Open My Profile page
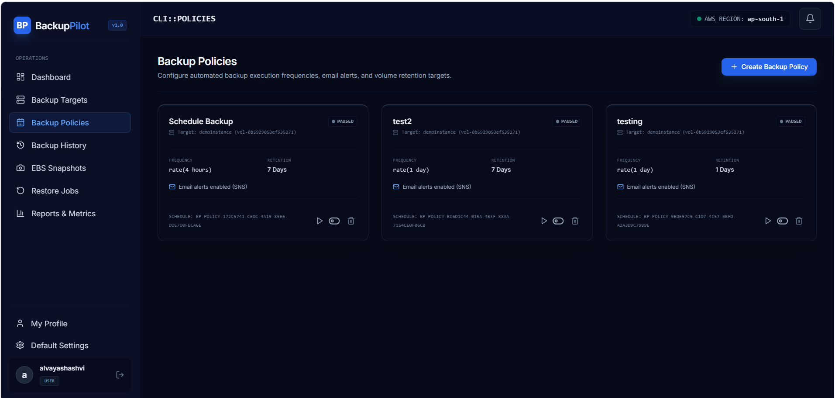 coord(70,324)
